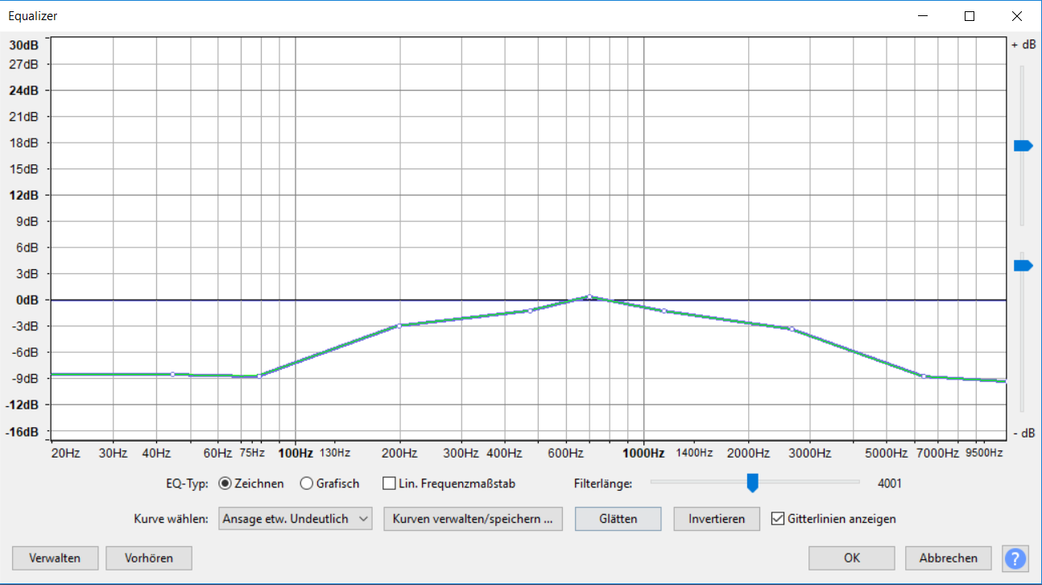Open the blue help question mark icon

(1015, 558)
